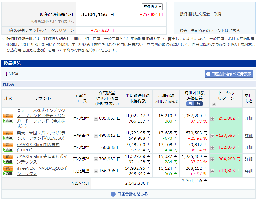Expand quantity breakdown for 695,069 口
Image resolution: width=257 pixels, height=200 pixels.
click(96, 118)
